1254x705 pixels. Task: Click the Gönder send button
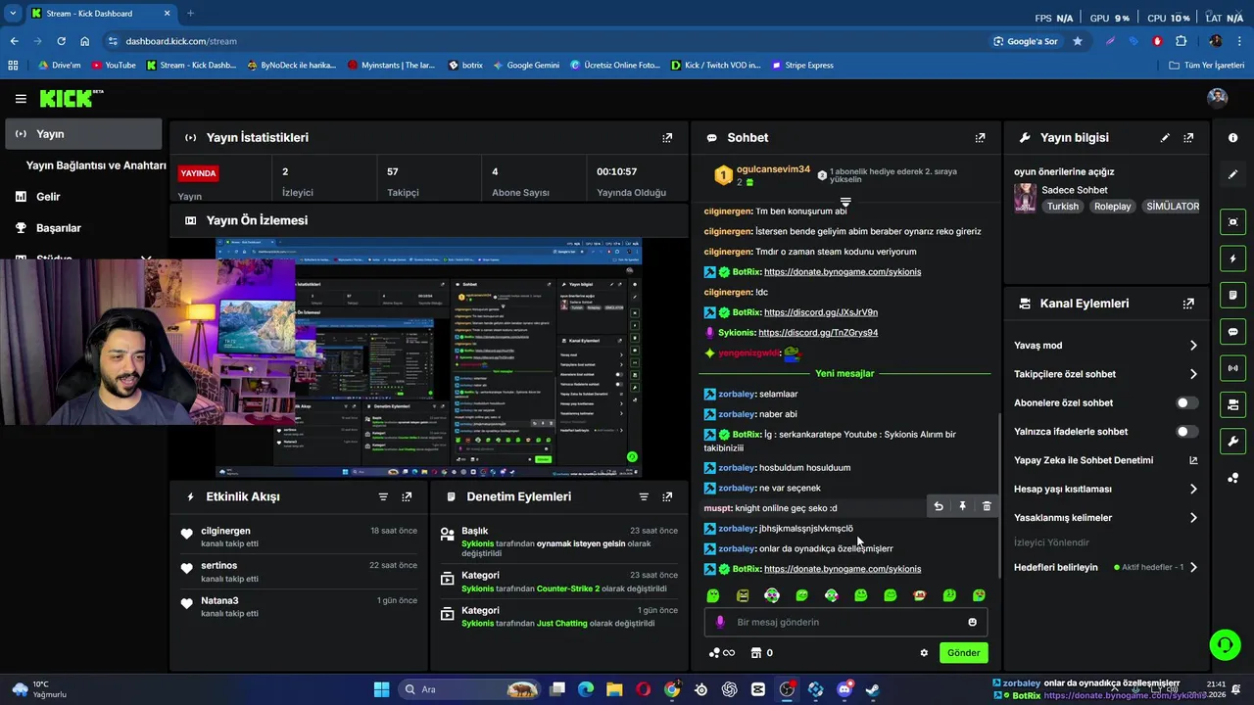pyautogui.click(x=963, y=653)
